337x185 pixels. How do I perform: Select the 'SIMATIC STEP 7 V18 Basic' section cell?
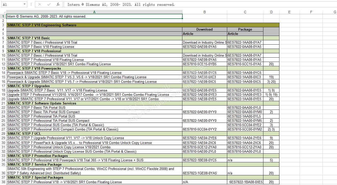point(94,38)
